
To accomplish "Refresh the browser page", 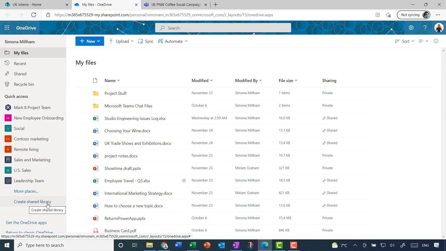I will tap(33, 15).
